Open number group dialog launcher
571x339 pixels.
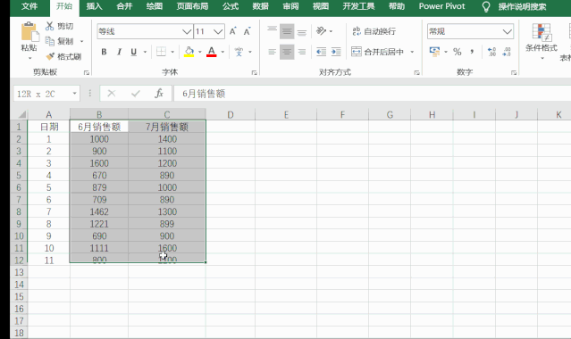pos(514,73)
